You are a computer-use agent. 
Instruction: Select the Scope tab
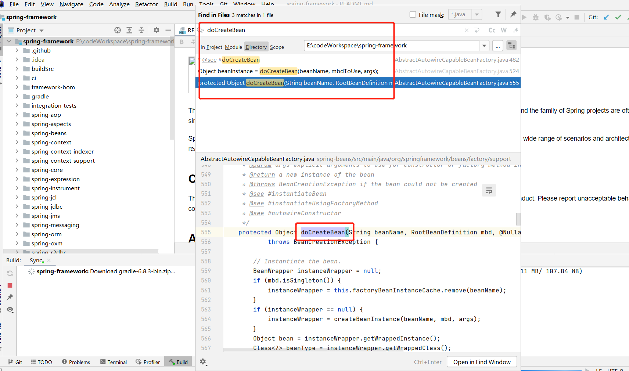click(277, 47)
